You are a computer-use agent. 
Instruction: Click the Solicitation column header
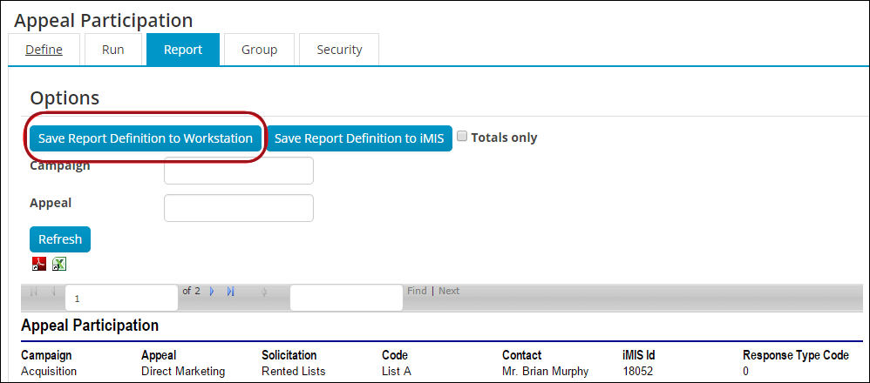[289, 355]
